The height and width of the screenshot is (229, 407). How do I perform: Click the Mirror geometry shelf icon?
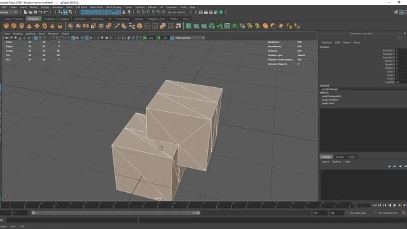point(86,25)
